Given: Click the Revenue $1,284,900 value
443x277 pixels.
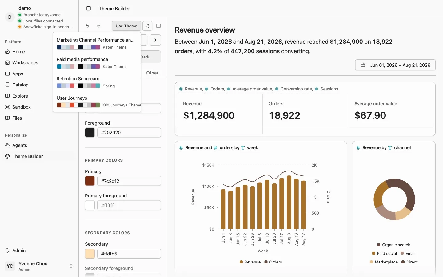Looking at the screenshot, I should [x=209, y=115].
